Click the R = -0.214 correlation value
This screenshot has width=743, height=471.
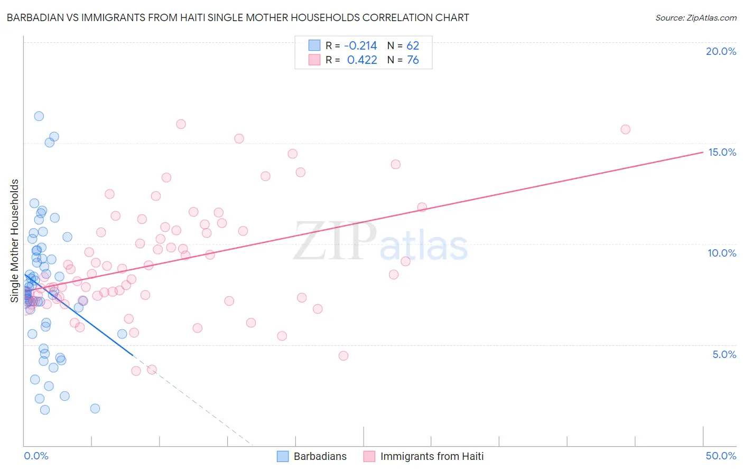coord(351,45)
